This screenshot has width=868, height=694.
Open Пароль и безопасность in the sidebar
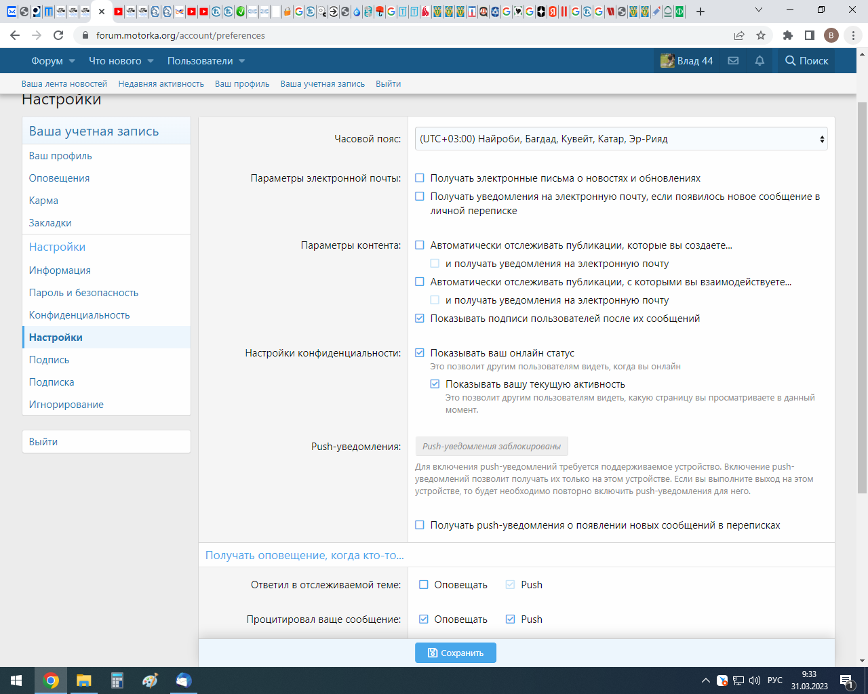[83, 293]
